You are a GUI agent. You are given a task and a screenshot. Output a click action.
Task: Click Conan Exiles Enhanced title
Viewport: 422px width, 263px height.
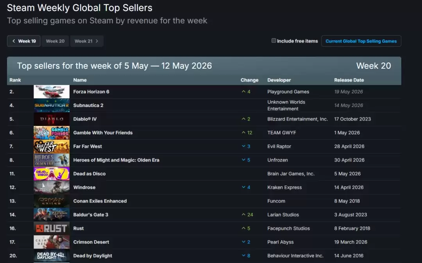coord(100,201)
